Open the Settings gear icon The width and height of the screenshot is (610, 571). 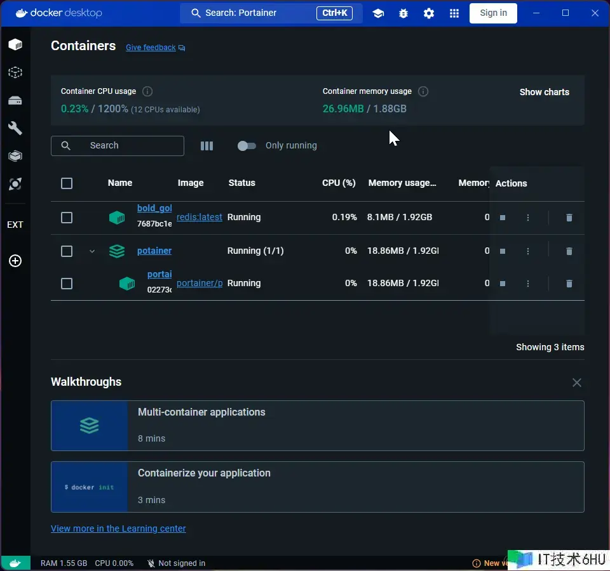[x=429, y=13]
